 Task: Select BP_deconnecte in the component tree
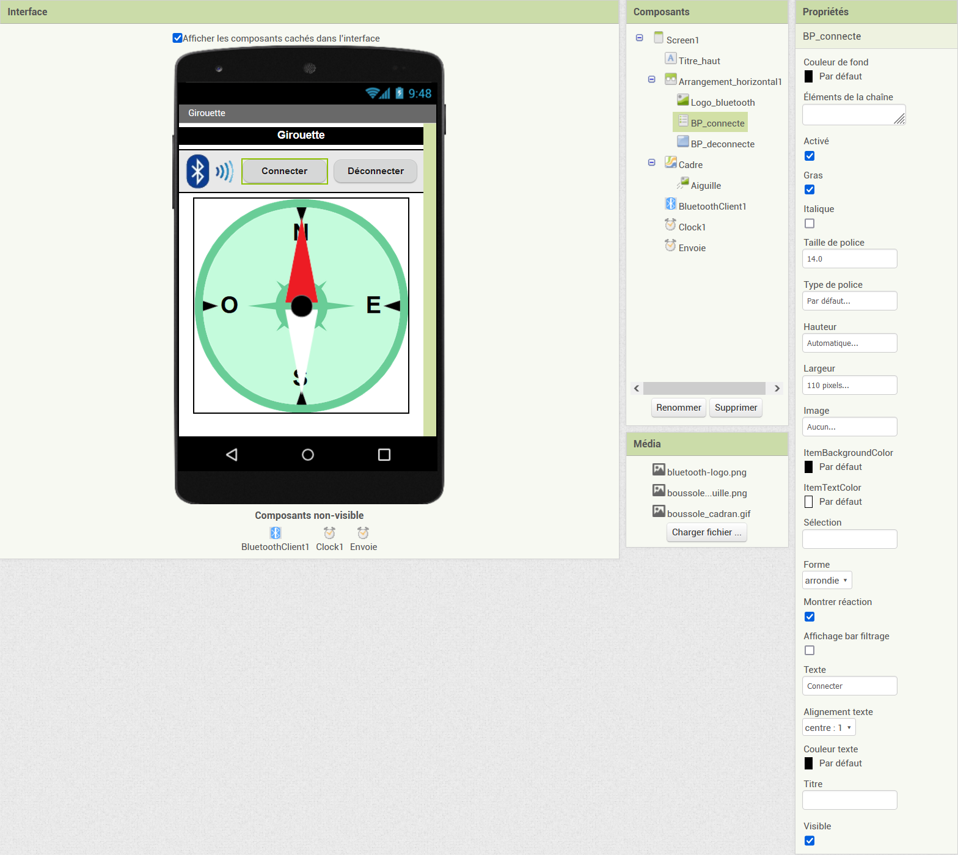pyautogui.click(x=722, y=144)
